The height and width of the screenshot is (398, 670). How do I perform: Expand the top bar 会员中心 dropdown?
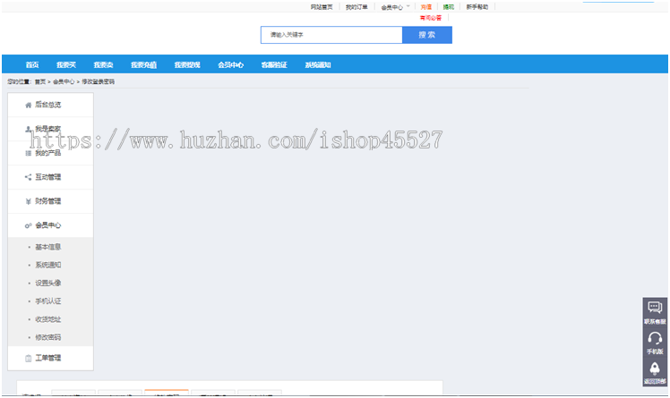[395, 7]
